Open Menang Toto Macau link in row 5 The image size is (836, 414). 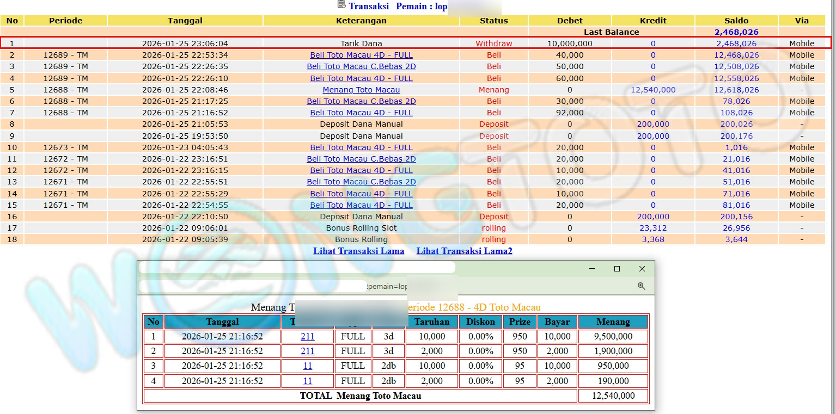pos(361,90)
